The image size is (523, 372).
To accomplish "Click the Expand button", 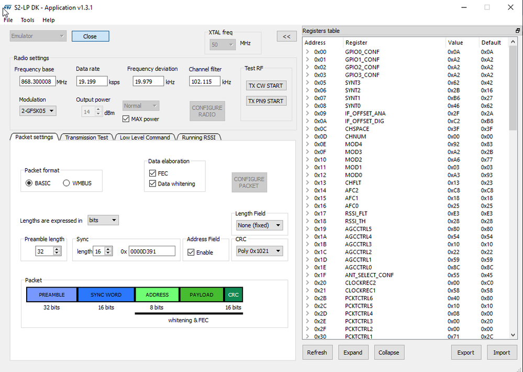I will pos(353,353).
